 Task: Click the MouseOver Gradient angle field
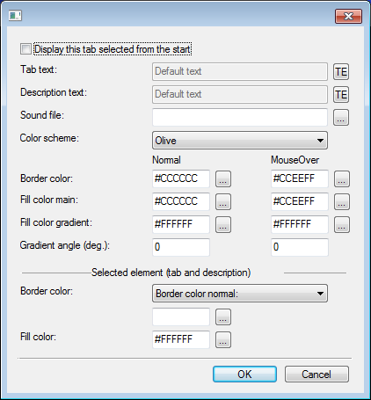[300, 247]
